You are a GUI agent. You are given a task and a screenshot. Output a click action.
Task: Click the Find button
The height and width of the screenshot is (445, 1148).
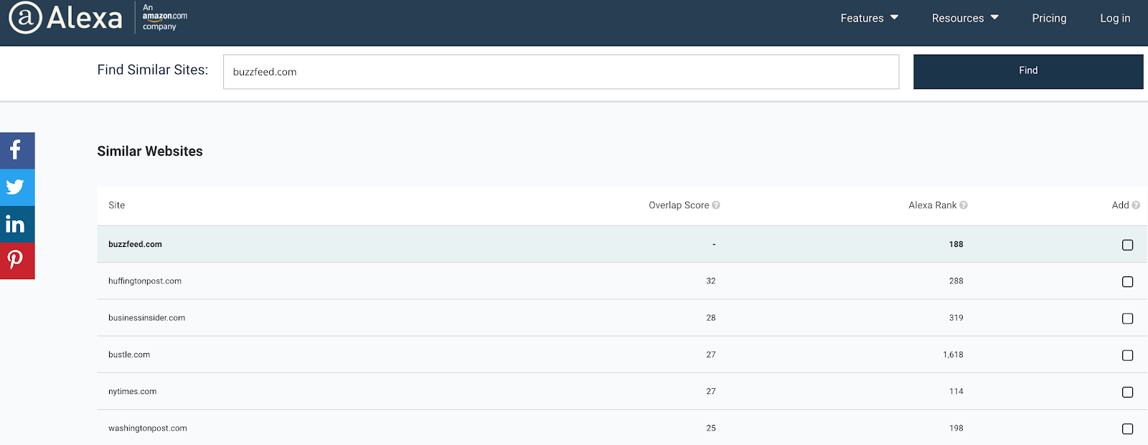[x=1028, y=71]
